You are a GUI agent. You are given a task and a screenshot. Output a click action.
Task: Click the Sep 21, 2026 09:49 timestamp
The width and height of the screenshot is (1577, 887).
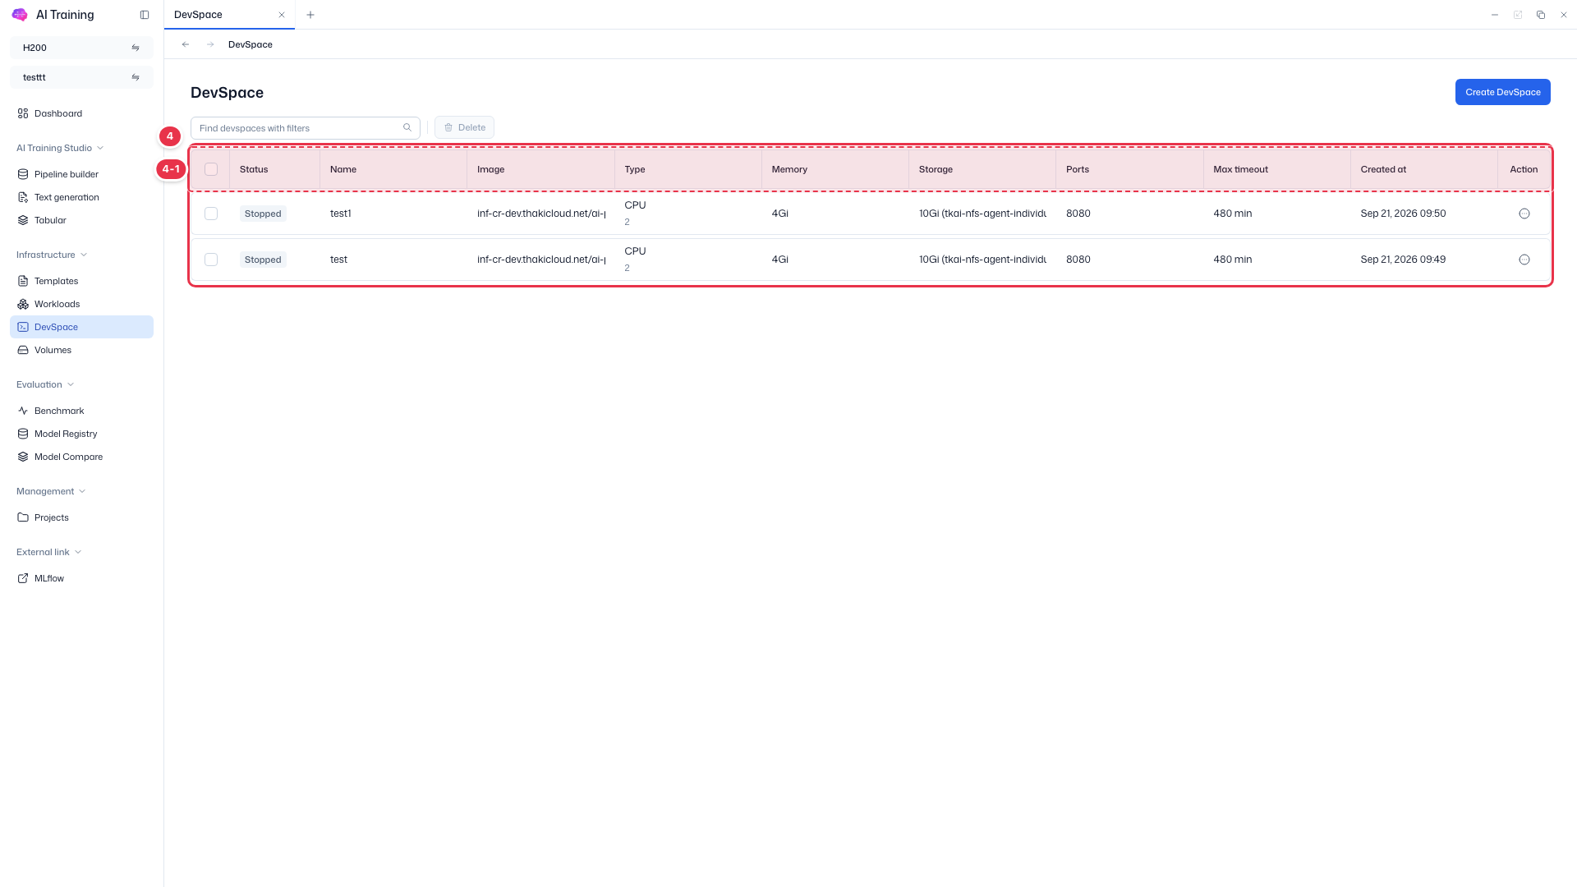[1403, 260]
